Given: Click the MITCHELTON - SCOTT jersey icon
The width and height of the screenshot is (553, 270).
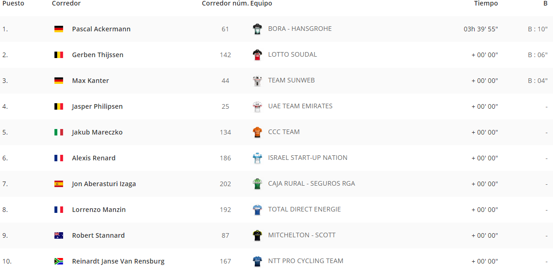Looking at the screenshot, I should [257, 235].
